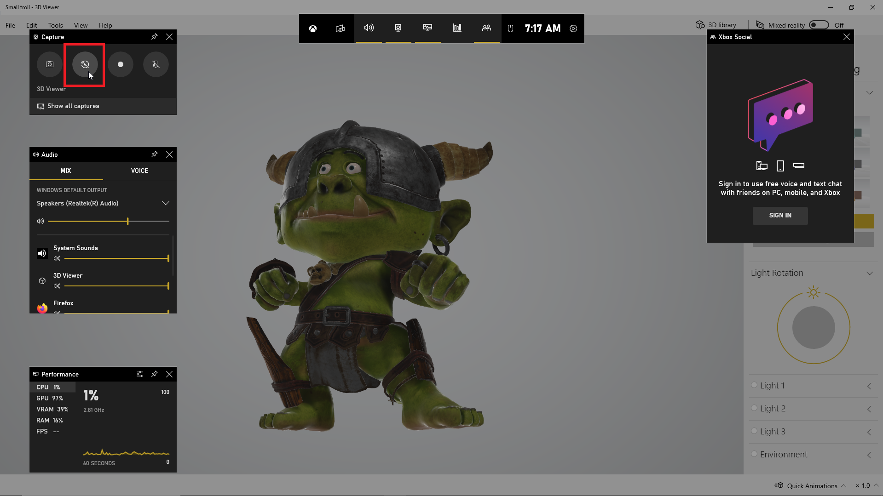Expand Speakers (Realtek(R) Audio) output dropdown
This screenshot has height=496, width=883.
click(166, 203)
